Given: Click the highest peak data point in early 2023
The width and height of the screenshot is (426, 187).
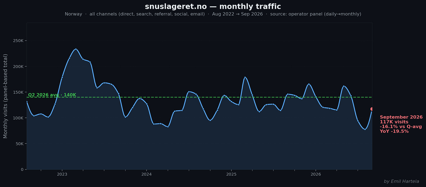Looking at the screenshot, I should [x=76, y=49].
